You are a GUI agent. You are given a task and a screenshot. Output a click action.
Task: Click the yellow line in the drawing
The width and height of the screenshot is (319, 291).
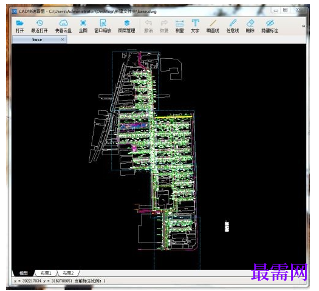174,117
